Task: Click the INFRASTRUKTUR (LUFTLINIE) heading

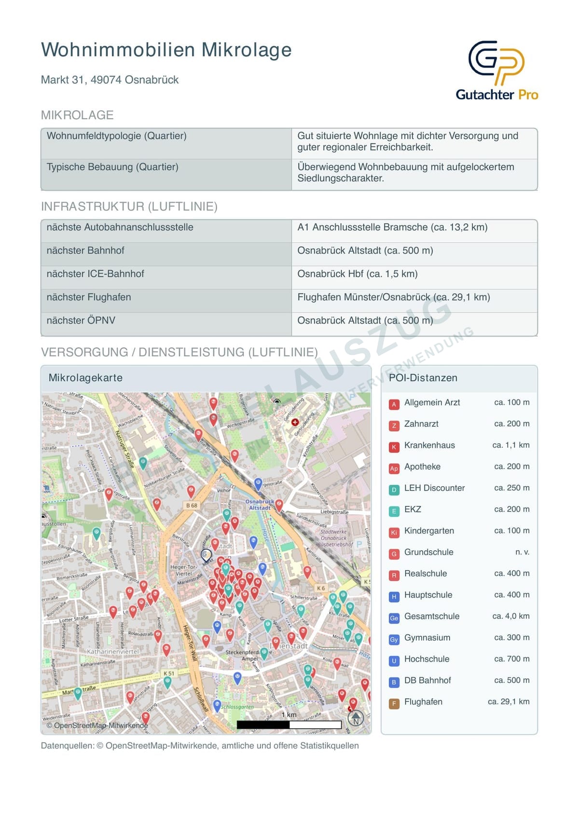Action: pyautogui.click(x=129, y=206)
